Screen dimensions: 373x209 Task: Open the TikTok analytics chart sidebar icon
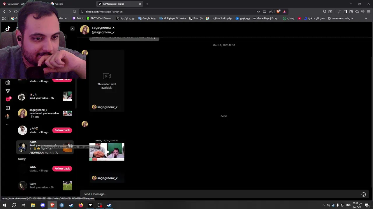pyautogui.click(x=8, y=82)
